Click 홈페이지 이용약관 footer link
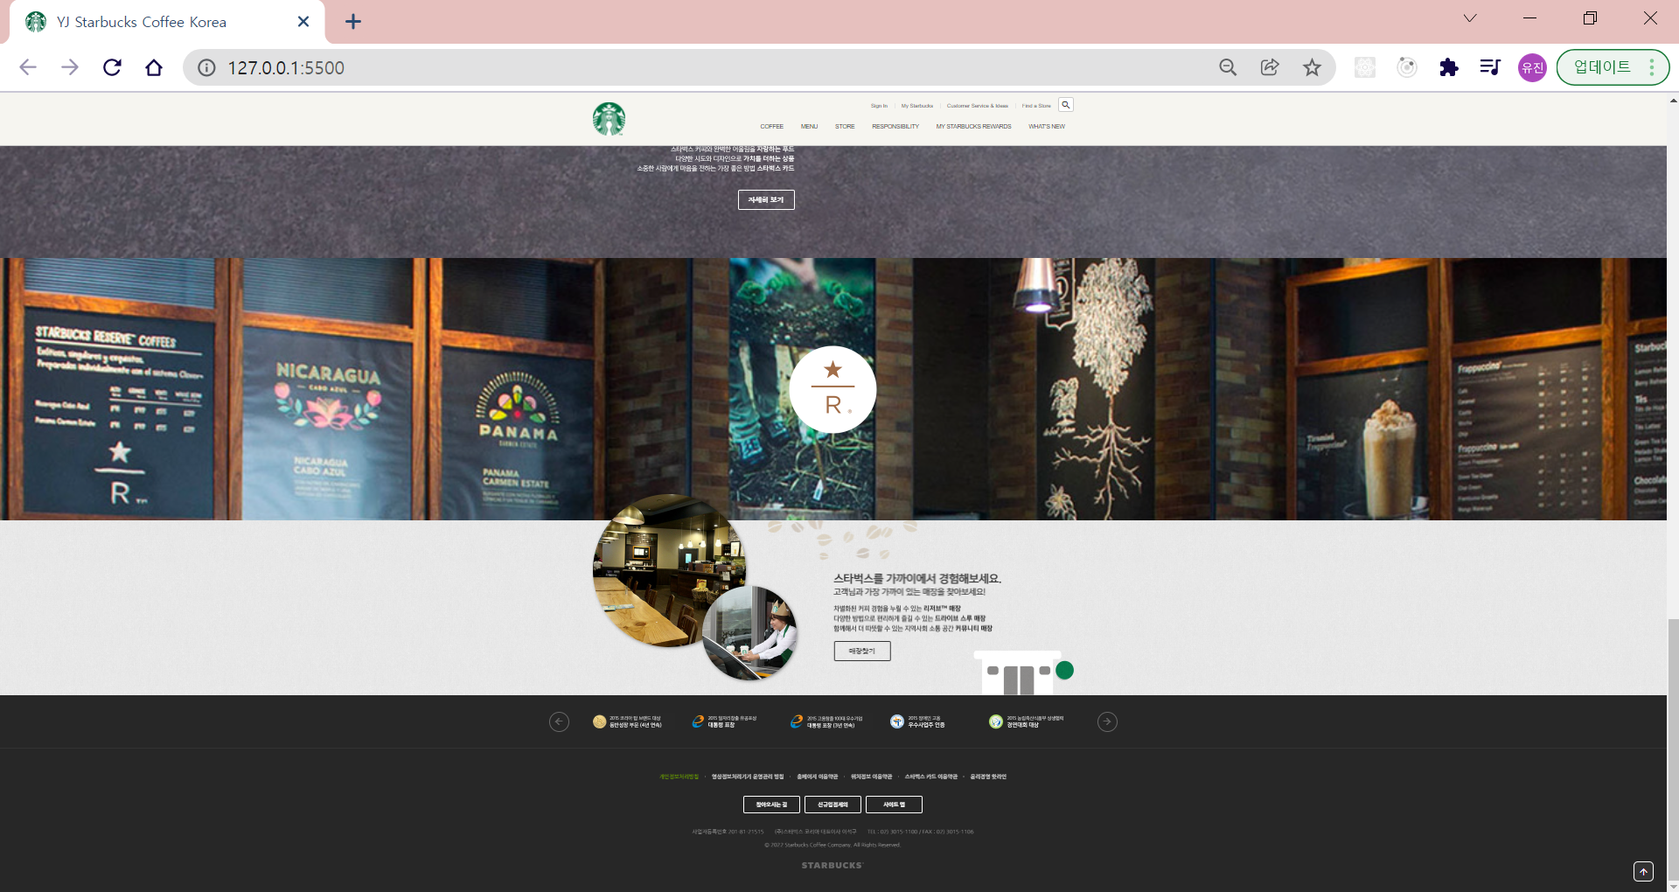 818,777
